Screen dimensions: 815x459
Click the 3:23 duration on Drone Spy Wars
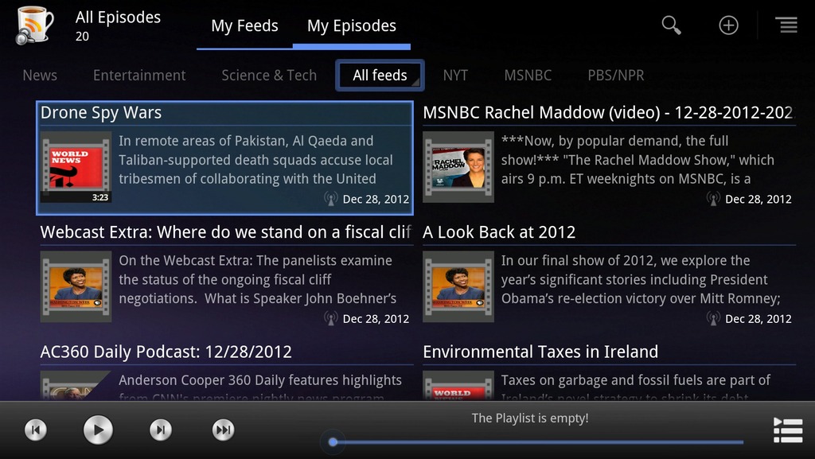[100, 197]
